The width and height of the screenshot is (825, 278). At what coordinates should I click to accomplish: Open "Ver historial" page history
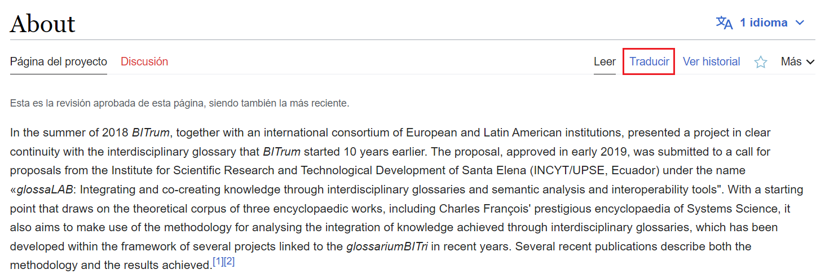pyautogui.click(x=712, y=61)
